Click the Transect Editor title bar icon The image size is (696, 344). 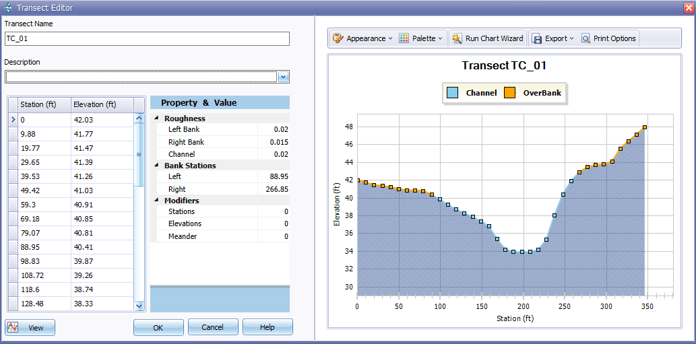click(x=7, y=7)
